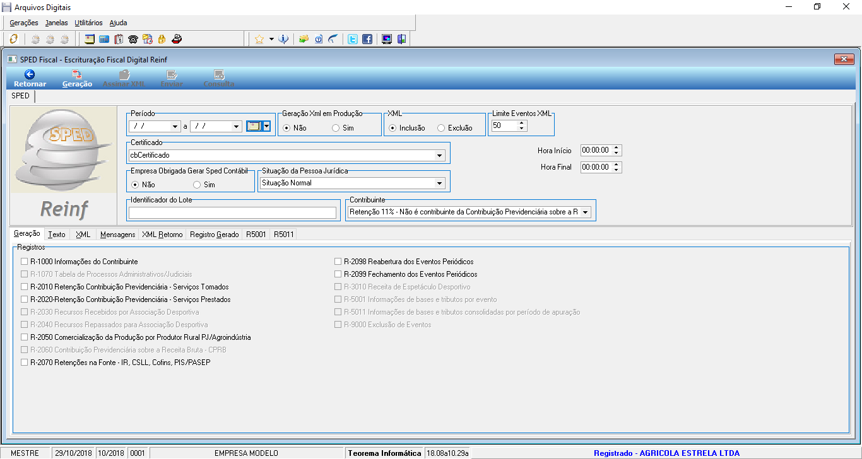Screen dimensions: 862x459
Task: Click the blue information bubble icon
Action: (283, 39)
